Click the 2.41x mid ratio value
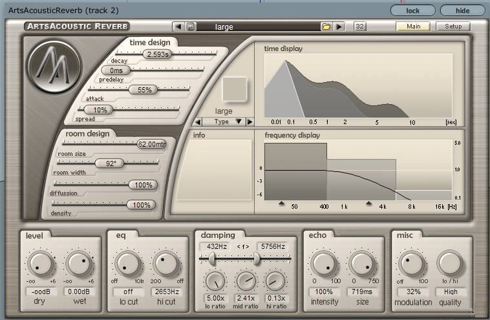Screen dimensions: 490x320 coord(246,299)
